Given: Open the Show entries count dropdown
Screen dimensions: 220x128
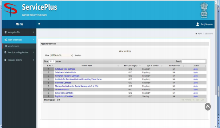Looking at the screenshot, I should [x=52, y=61].
